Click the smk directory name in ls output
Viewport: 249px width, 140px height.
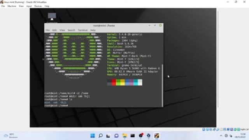[55, 103]
